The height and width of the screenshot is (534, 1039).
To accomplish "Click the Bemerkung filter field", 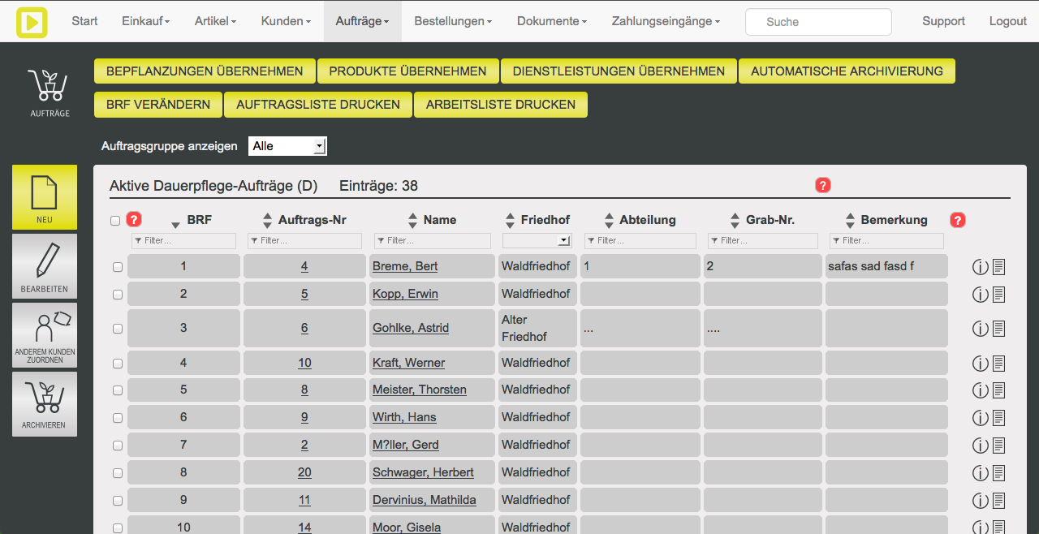I will [x=886, y=240].
